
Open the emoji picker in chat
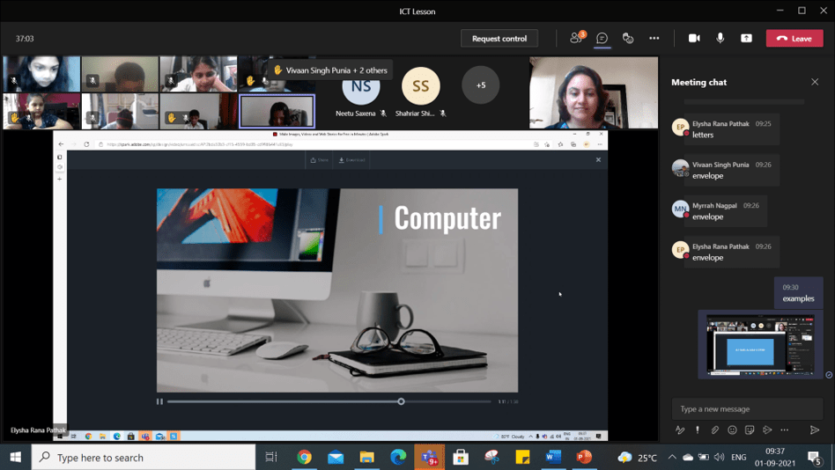pos(732,430)
